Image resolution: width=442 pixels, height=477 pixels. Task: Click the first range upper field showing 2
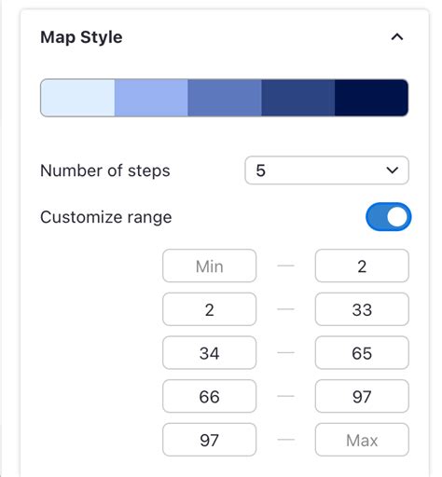coord(362,266)
